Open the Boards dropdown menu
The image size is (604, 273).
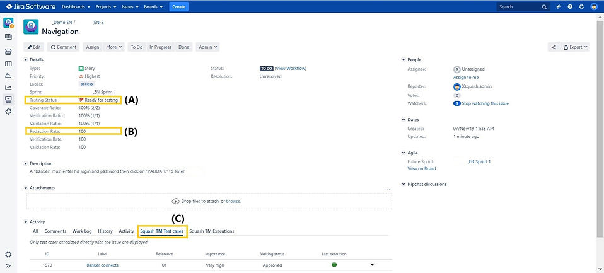[x=153, y=7]
